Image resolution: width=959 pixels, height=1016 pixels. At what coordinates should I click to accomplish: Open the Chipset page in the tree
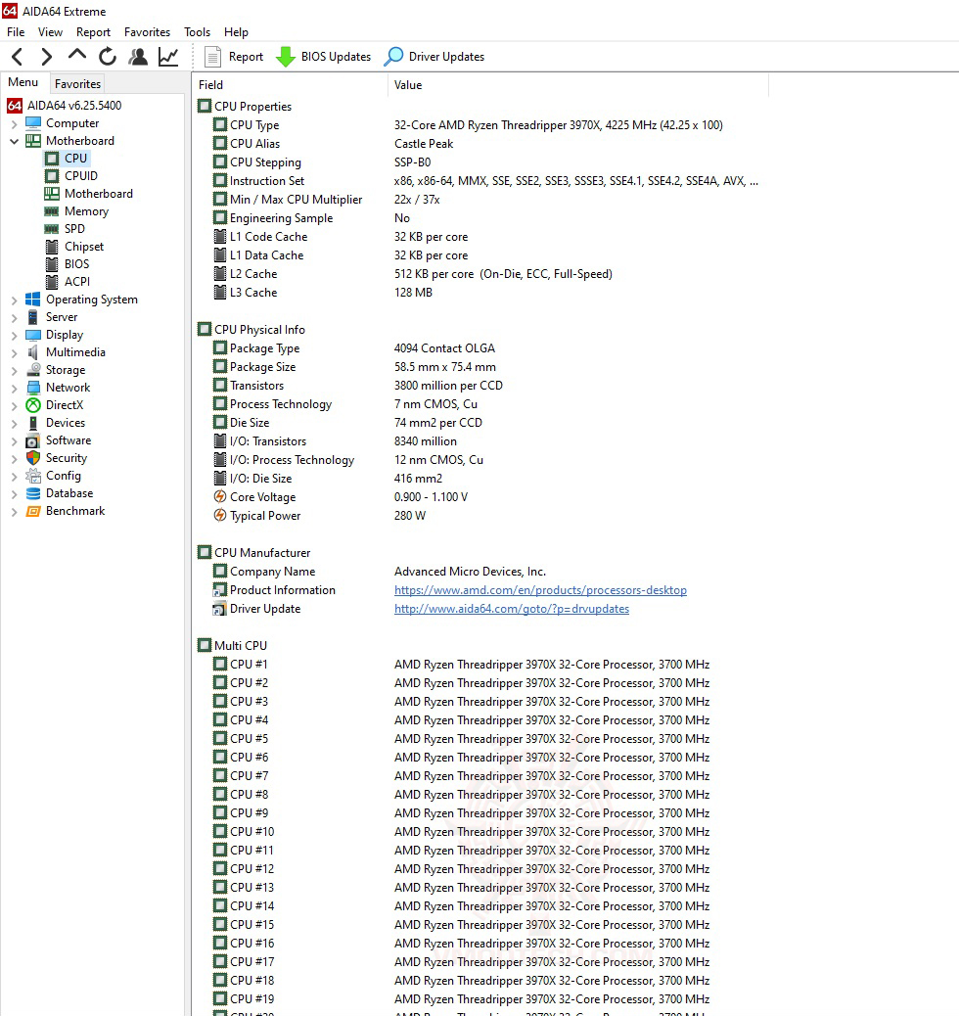pos(83,247)
